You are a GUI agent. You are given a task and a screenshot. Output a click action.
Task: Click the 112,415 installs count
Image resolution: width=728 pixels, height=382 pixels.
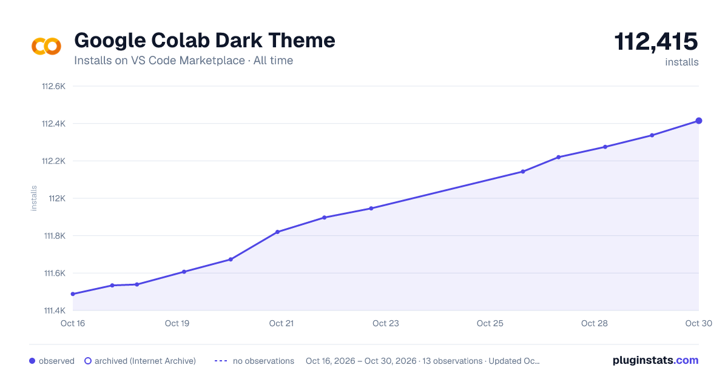click(656, 42)
